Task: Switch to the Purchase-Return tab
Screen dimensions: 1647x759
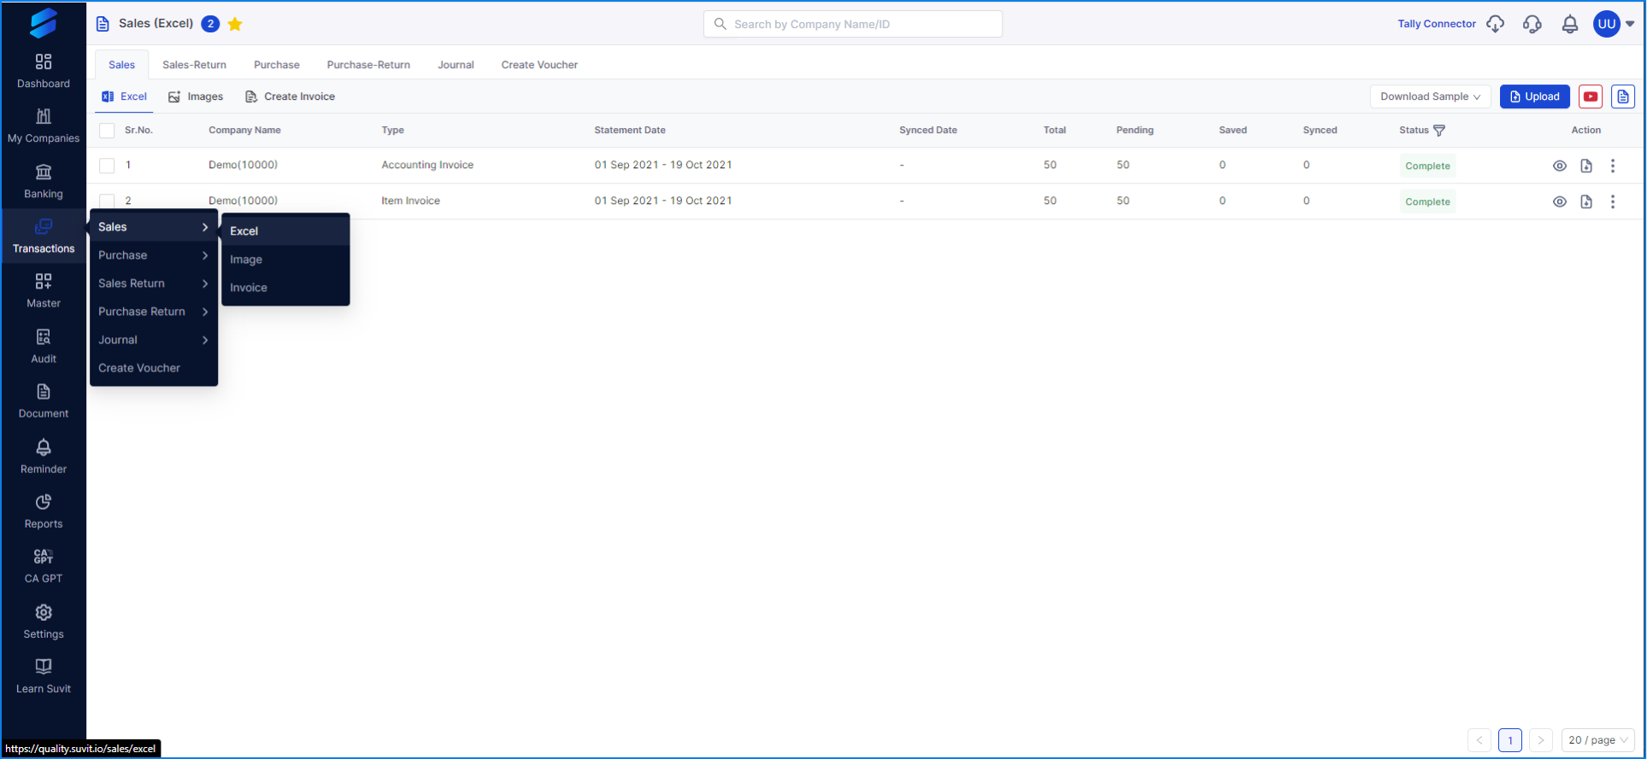Action: [368, 65]
